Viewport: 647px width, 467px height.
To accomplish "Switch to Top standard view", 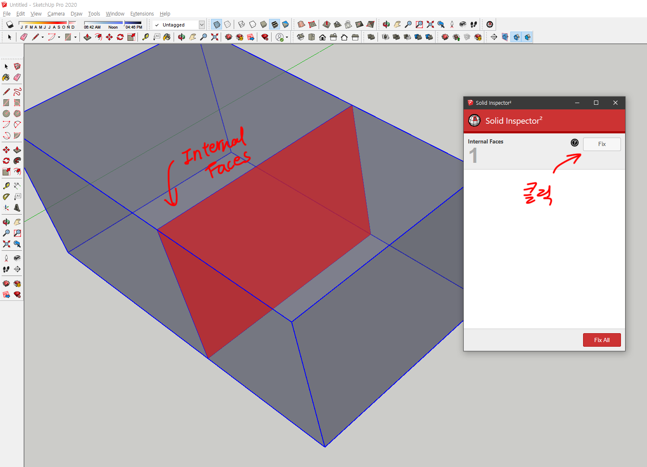I will 312,37.
